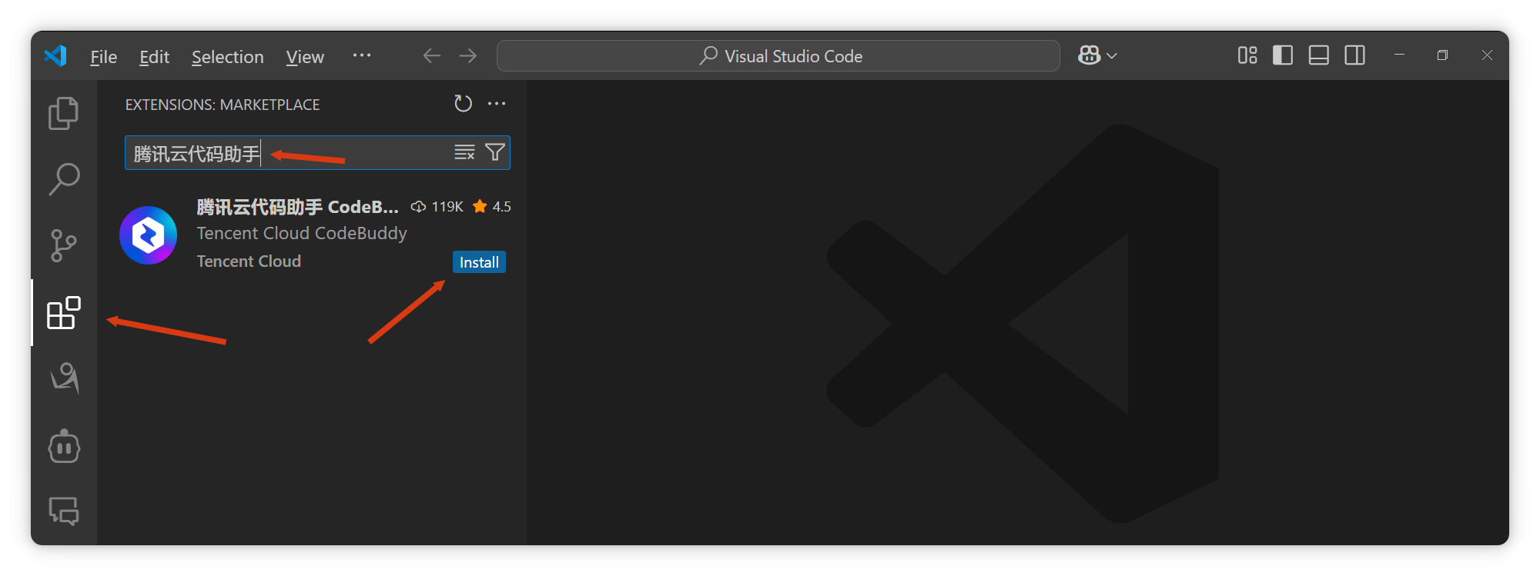The width and height of the screenshot is (1540, 576).
Task: Toggle the Primary Side Bar visibility
Action: coord(1283,55)
